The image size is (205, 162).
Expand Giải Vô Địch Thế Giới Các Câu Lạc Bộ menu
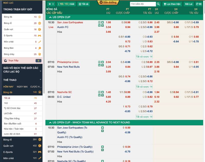pyautogui.click(x=22, y=70)
